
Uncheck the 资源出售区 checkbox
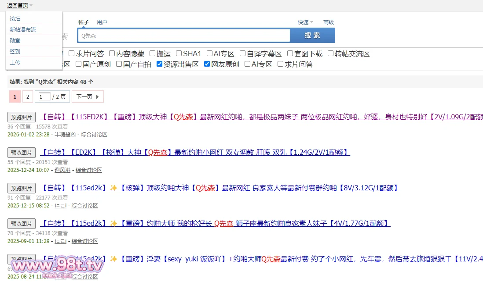160,64
